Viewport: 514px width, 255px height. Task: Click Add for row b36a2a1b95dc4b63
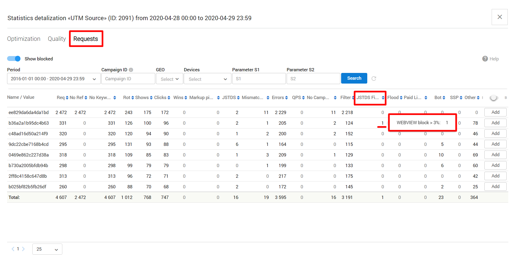[x=495, y=123]
